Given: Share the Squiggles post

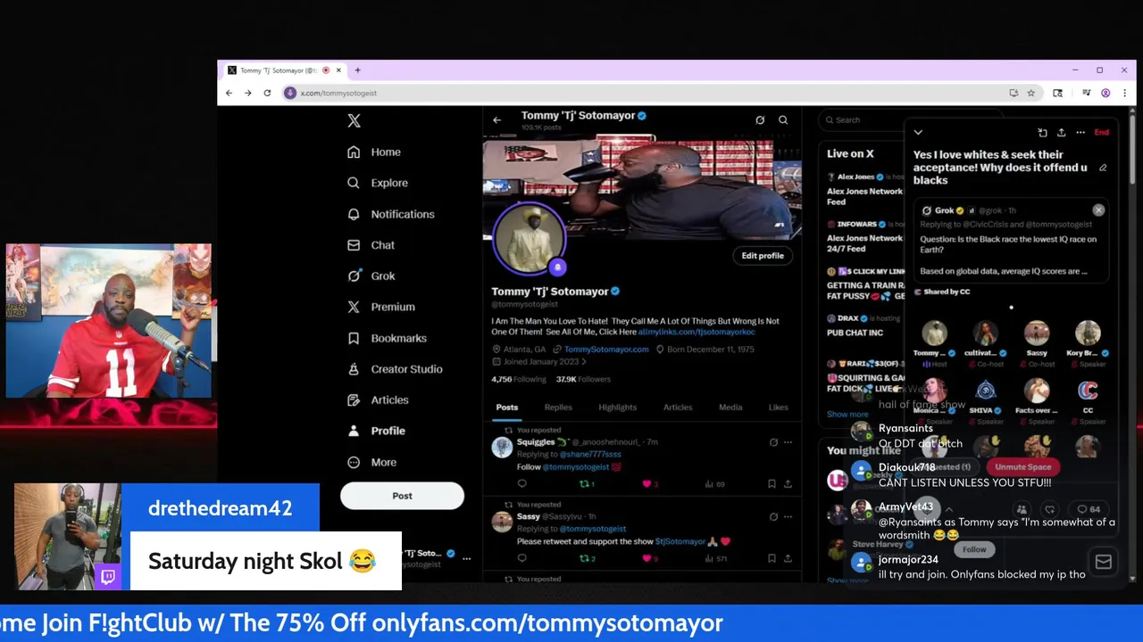Looking at the screenshot, I should (788, 484).
